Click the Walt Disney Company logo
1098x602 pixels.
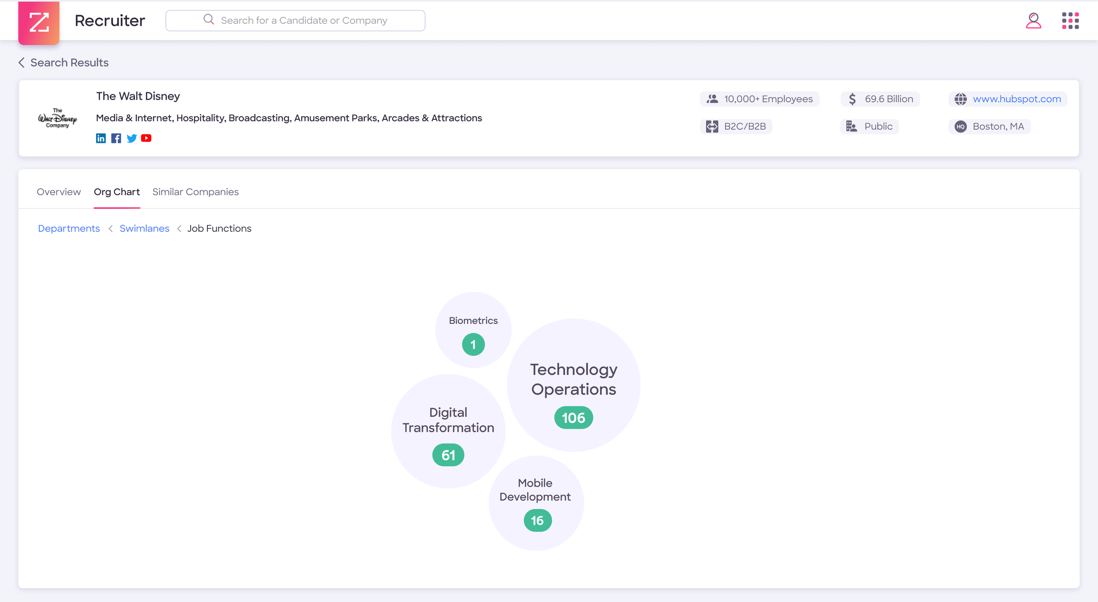coord(58,118)
